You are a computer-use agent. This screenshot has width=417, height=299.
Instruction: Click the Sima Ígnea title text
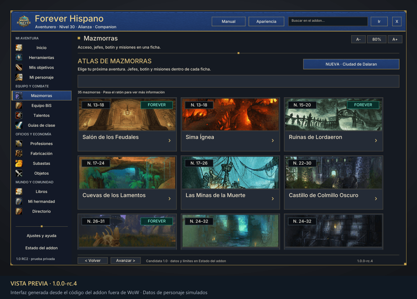pos(200,137)
